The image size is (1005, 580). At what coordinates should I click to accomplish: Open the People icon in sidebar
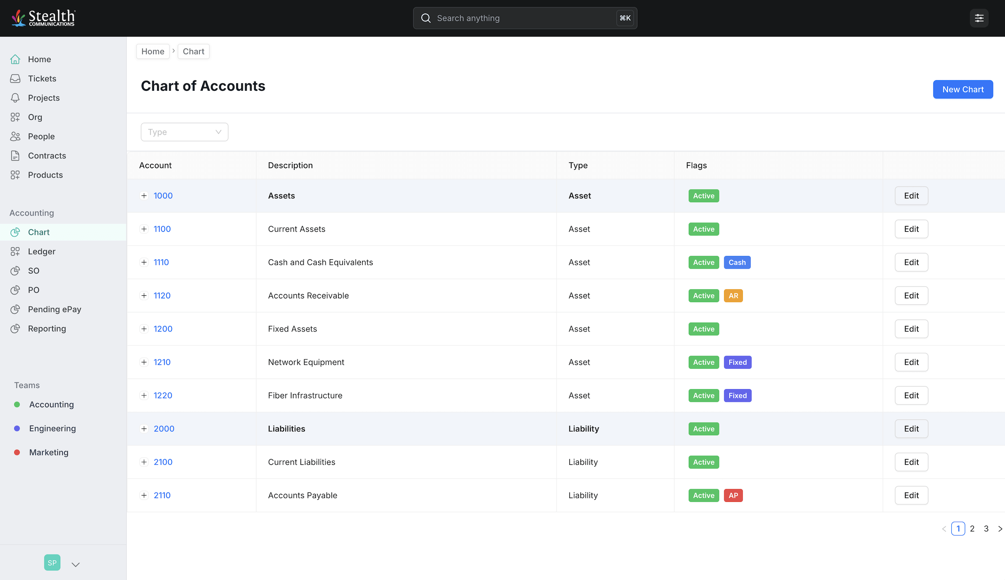coord(15,136)
